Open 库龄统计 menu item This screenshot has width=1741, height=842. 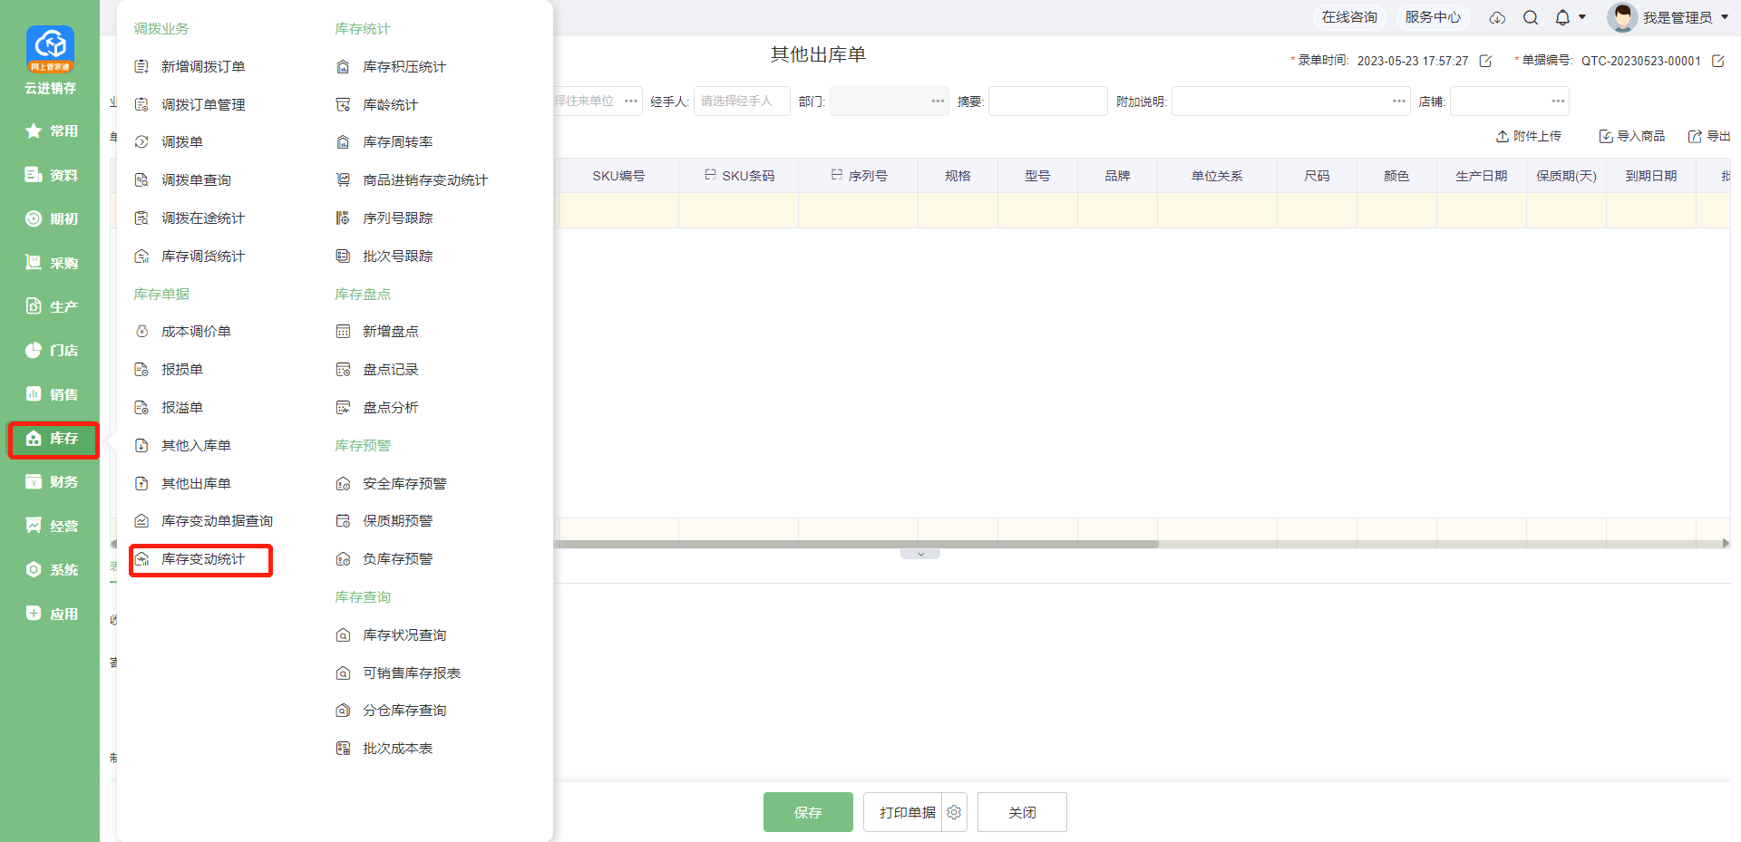point(377,104)
